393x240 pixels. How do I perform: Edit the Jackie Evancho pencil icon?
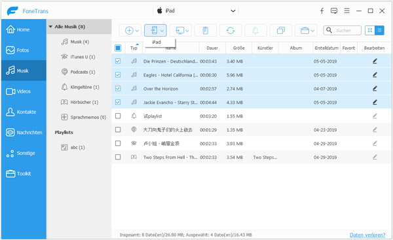[375, 102]
